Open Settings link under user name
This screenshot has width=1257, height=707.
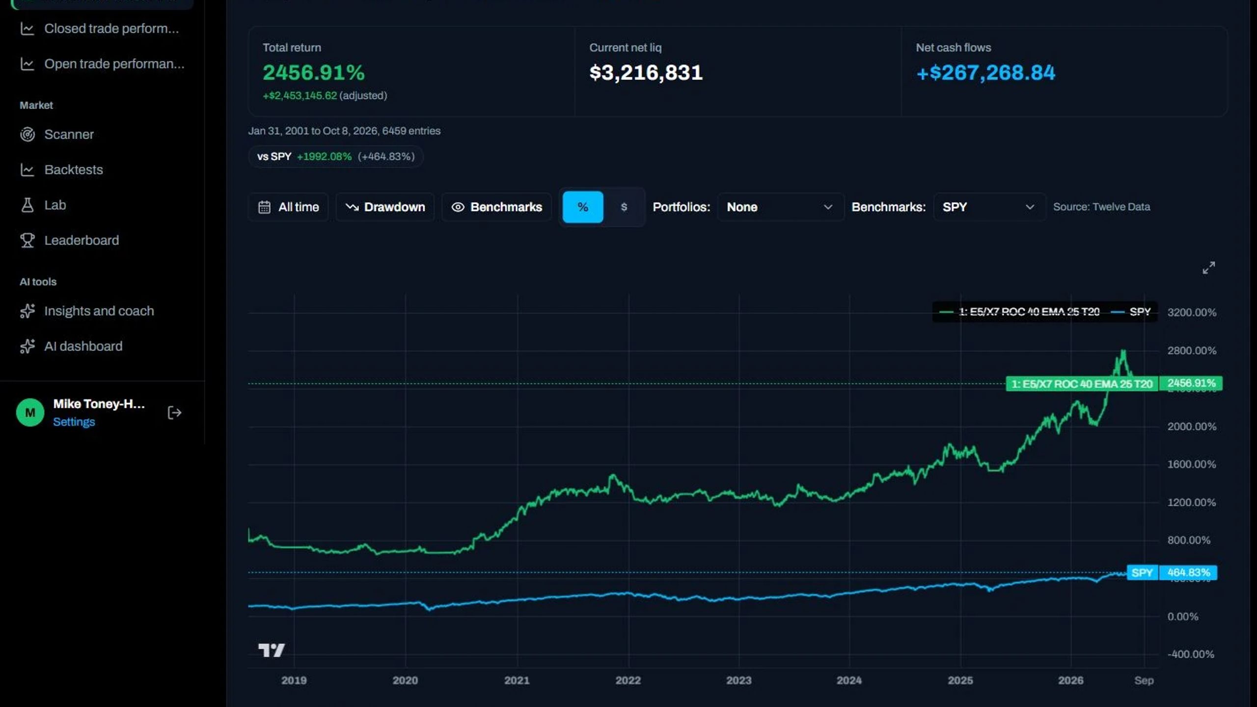74,422
